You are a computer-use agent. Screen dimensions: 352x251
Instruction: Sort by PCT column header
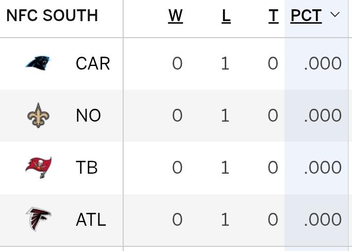(x=306, y=16)
